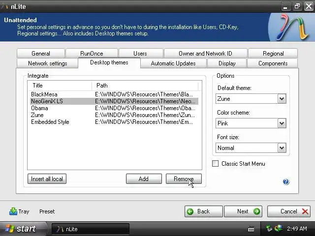Switch to the Display tab
This screenshot has width=315, height=236.
pyautogui.click(x=227, y=63)
